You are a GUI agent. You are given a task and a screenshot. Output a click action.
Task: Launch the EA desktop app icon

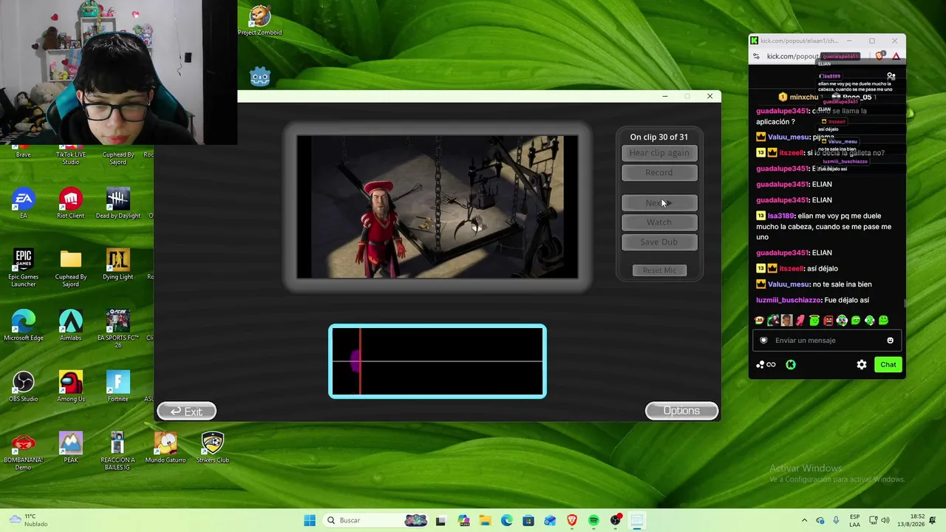click(x=24, y=202)
